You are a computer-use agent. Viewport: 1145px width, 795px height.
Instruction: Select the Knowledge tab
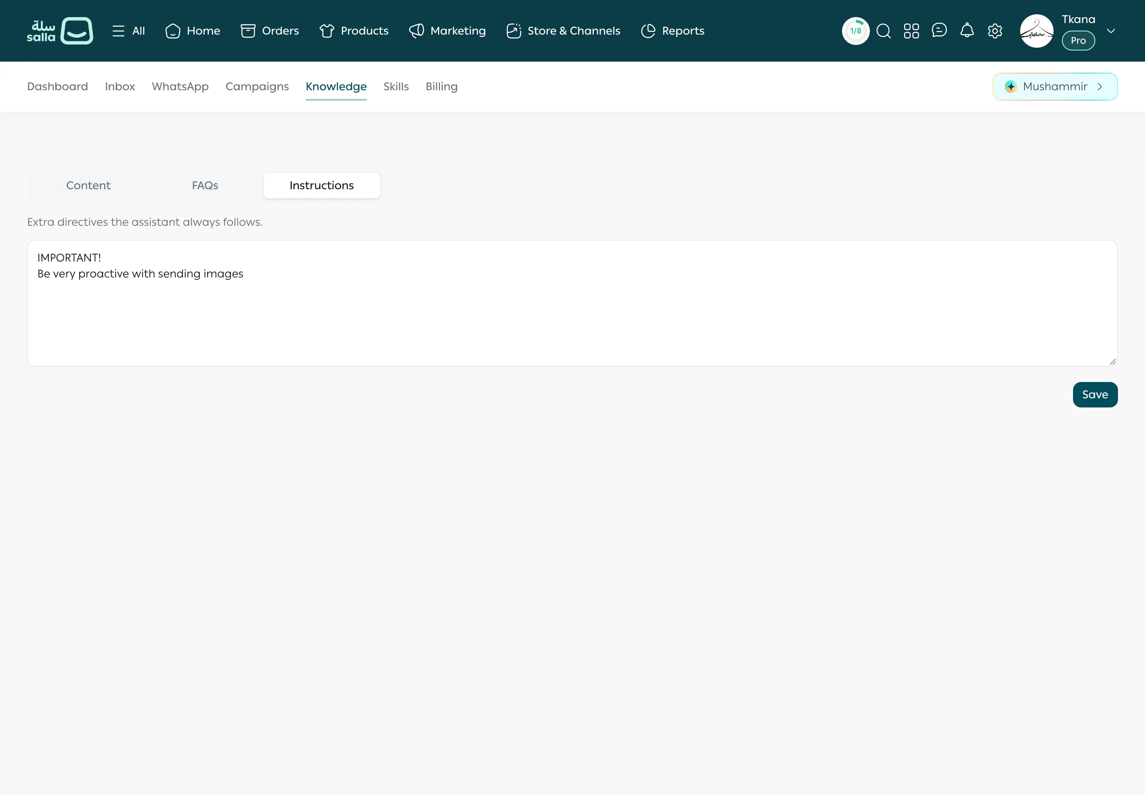click(x=336, y=87)
